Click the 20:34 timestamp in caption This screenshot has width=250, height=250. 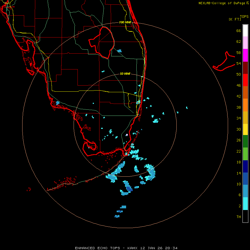[171, 248]
